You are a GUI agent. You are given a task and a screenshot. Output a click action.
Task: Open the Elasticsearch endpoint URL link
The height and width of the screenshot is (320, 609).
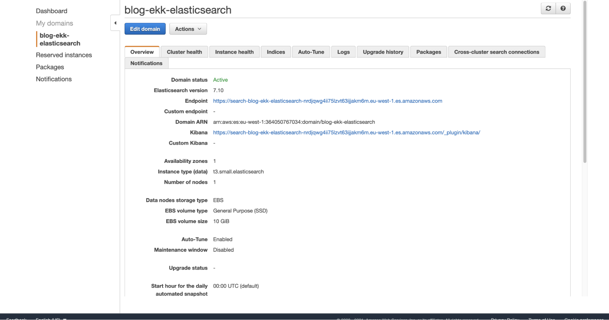(327, 101)
